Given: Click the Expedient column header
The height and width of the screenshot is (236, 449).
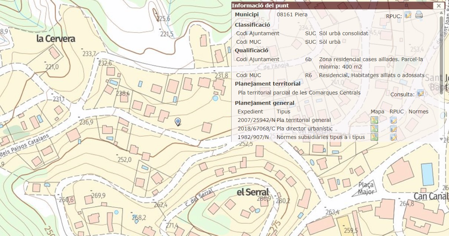Looking at the screenshot, I should pyautogui.click(x=250, y=112).
